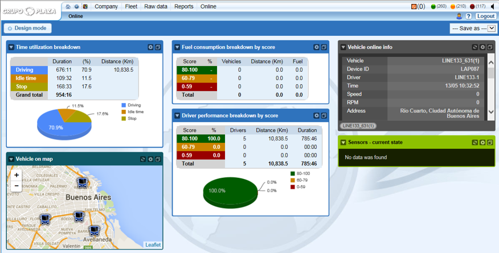This screenshot has height=253, width=499.
Task: Zoom out on the map
Action: point(17,186)
